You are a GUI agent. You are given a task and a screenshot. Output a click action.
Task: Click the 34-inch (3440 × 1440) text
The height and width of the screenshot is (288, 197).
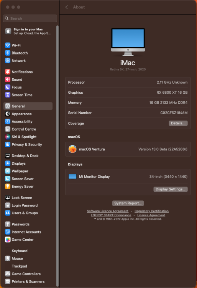click(168, 177)
